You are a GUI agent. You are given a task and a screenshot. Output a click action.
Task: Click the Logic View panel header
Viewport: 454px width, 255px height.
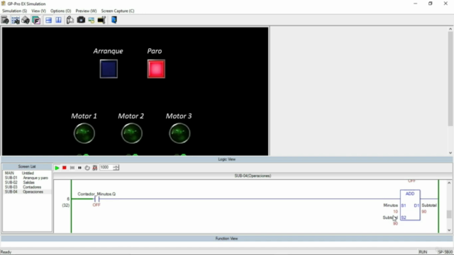227,159
